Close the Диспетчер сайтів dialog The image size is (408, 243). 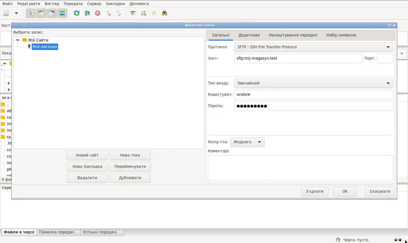pos(394,25)
